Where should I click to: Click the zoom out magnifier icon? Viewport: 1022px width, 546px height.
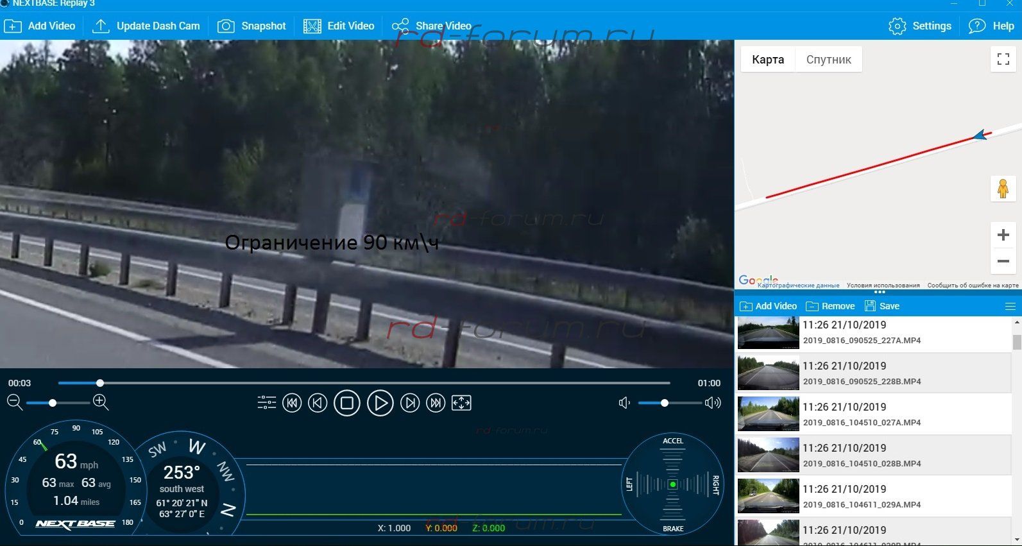(15, 402)
